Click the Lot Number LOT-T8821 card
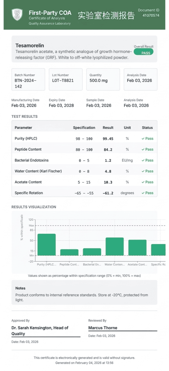169x371 pixels. pos(66,79)
